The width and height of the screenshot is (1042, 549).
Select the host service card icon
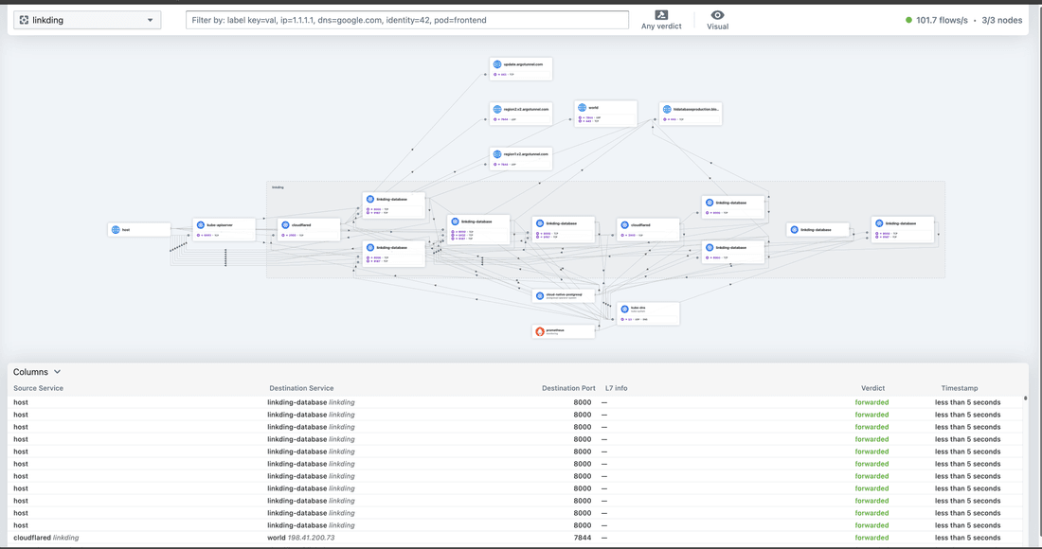[116, 229]
